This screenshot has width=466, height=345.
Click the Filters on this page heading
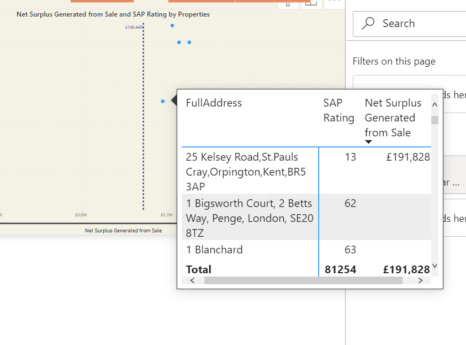click(394, 61)
